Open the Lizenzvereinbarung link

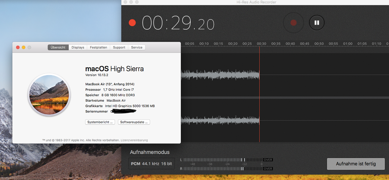pyautogui.click(x=134, y=140)
